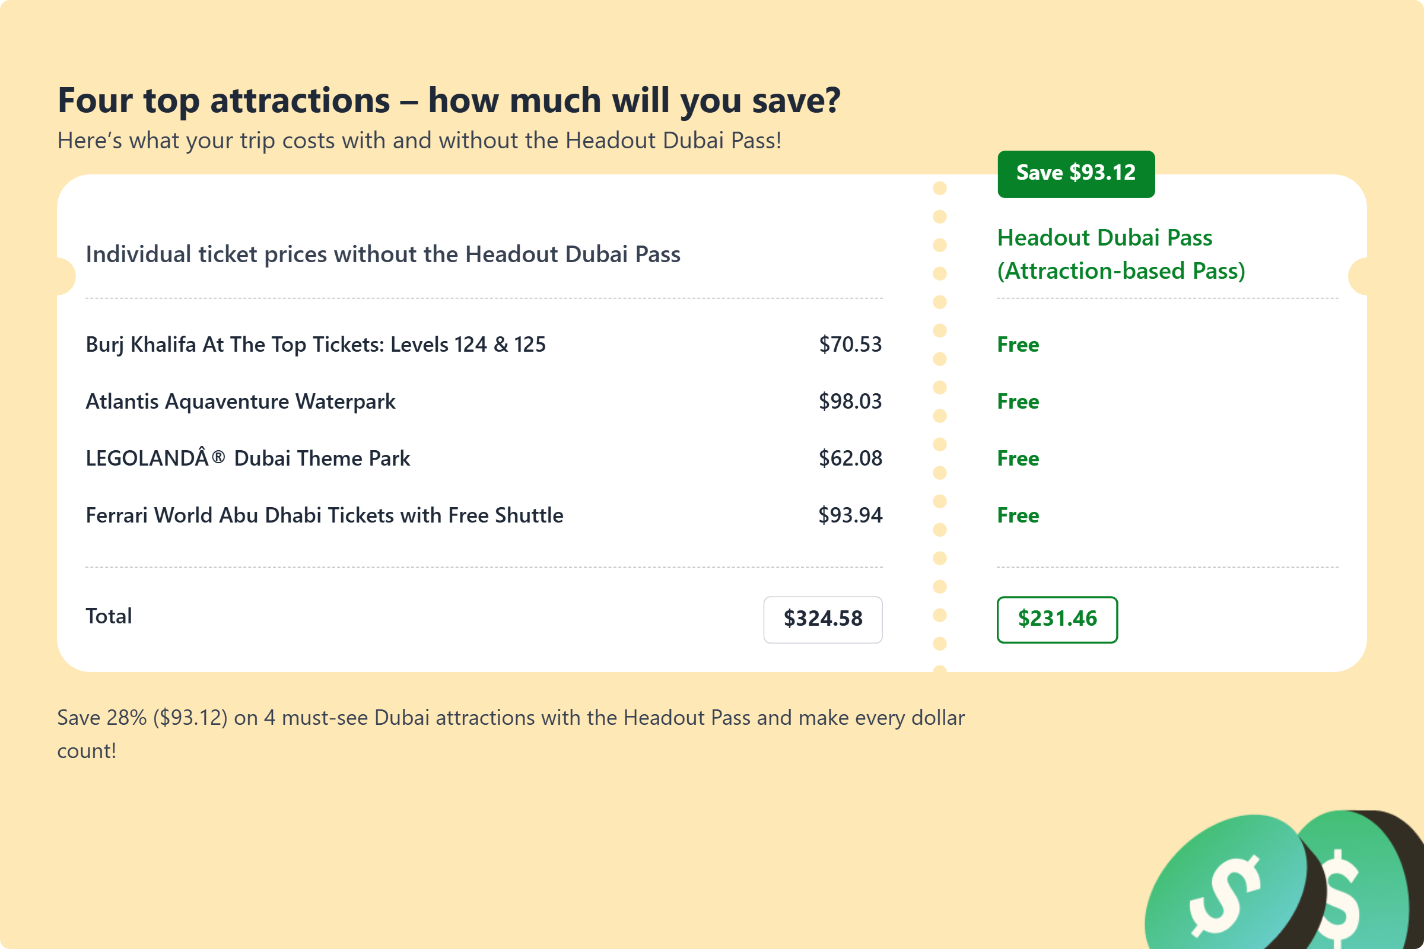
Task: Click the $324.58 total price box
Action: click(822, 619)
